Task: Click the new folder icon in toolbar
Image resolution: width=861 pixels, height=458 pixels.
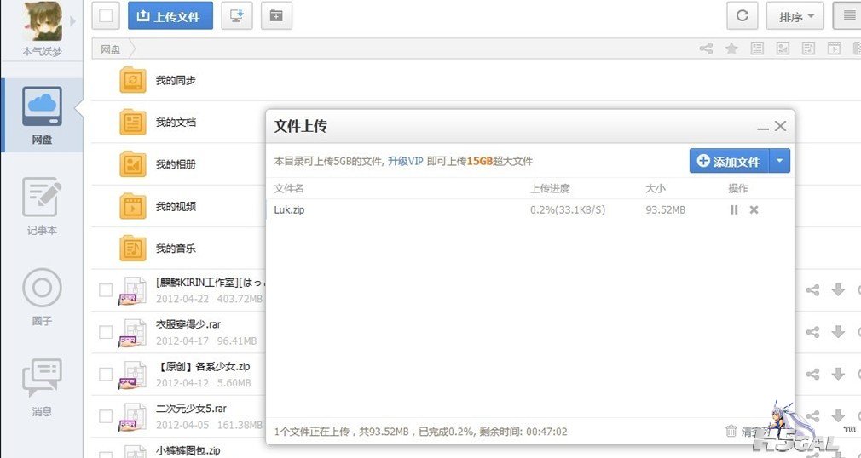Action: click(276, 15)
